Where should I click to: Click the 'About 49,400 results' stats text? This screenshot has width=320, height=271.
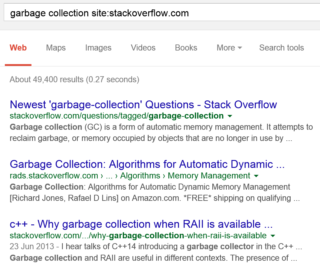coord(74,79)
